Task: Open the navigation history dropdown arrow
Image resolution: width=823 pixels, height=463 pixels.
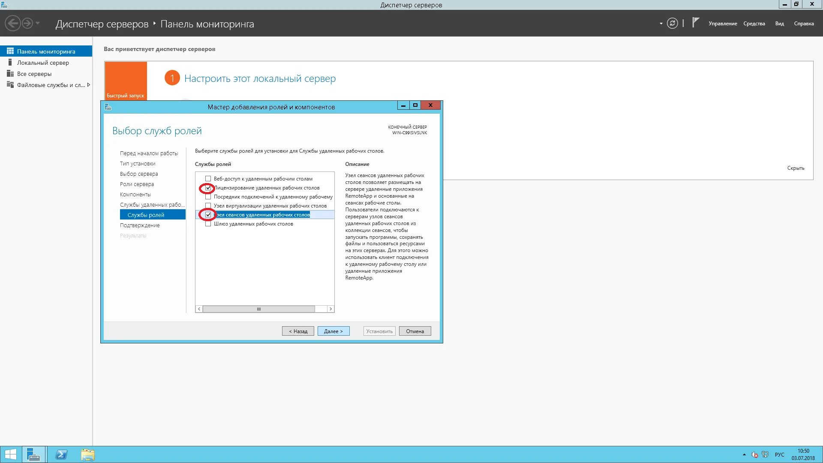Action: [x=38, y=23]
